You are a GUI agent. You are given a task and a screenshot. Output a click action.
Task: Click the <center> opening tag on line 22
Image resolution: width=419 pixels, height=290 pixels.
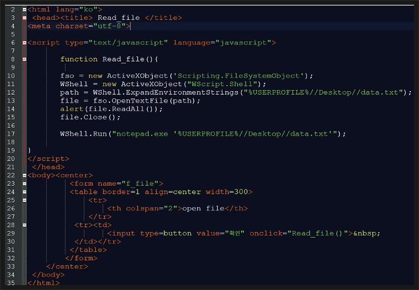tap(74, 175)
